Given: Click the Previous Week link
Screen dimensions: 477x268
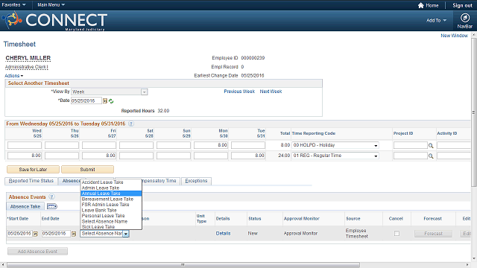Looking at the screenshot, I should coord(239,92).
